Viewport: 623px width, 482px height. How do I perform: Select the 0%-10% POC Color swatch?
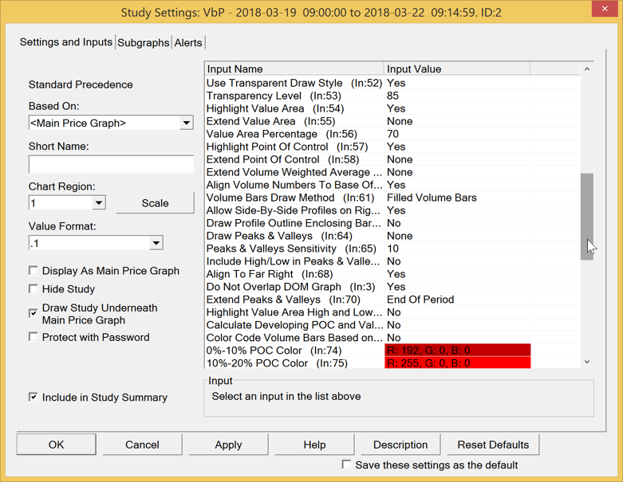pos(458,351)
